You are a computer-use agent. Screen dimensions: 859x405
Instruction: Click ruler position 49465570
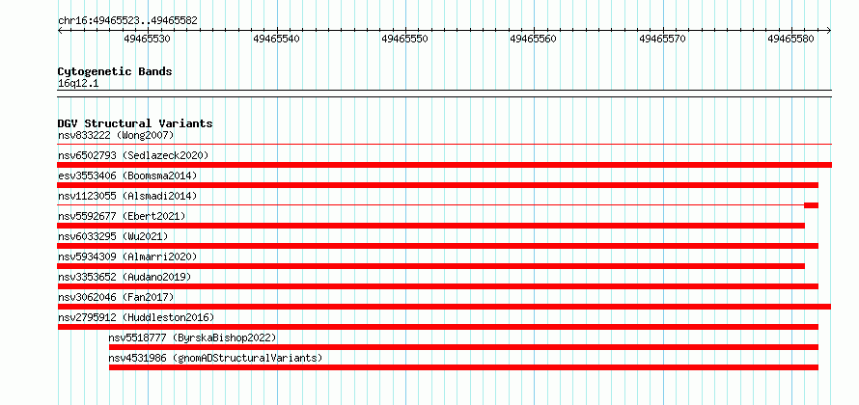pyautogui.click(x=663, y=39)
